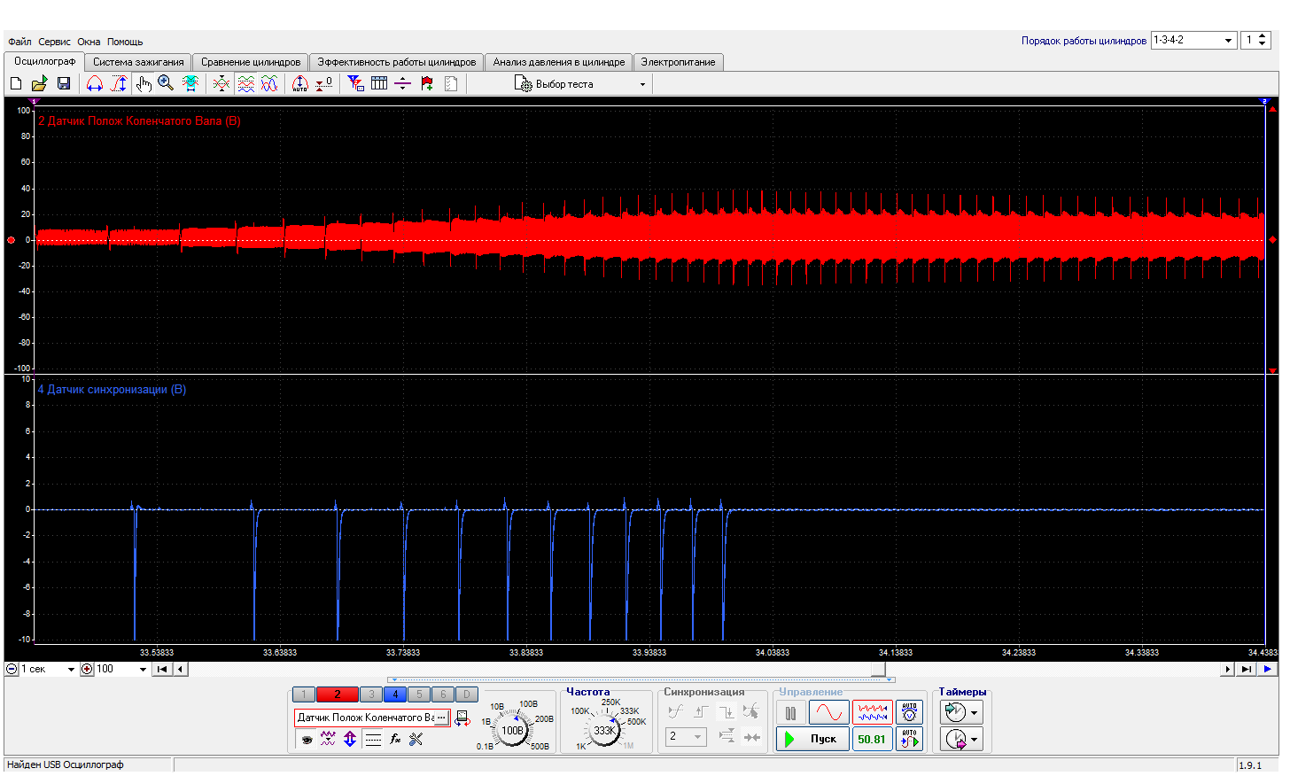Switch to the Электропитание tab
This screenshot has width=1290, height=776.
click(x=678, y=62)
